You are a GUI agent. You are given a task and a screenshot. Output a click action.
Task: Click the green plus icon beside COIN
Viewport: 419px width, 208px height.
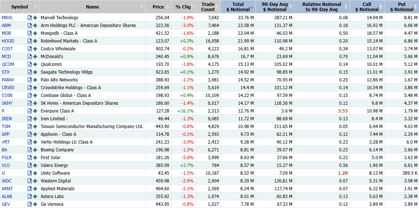click(x=35, y=95)
